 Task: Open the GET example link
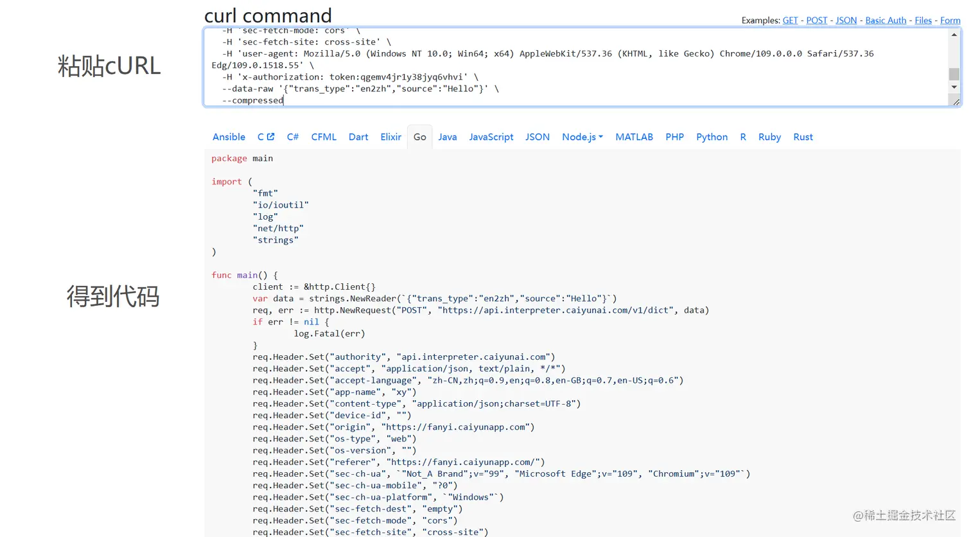791,21
